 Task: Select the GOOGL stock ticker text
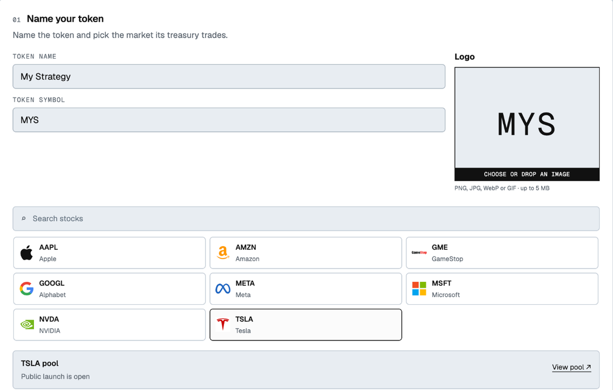52,284
